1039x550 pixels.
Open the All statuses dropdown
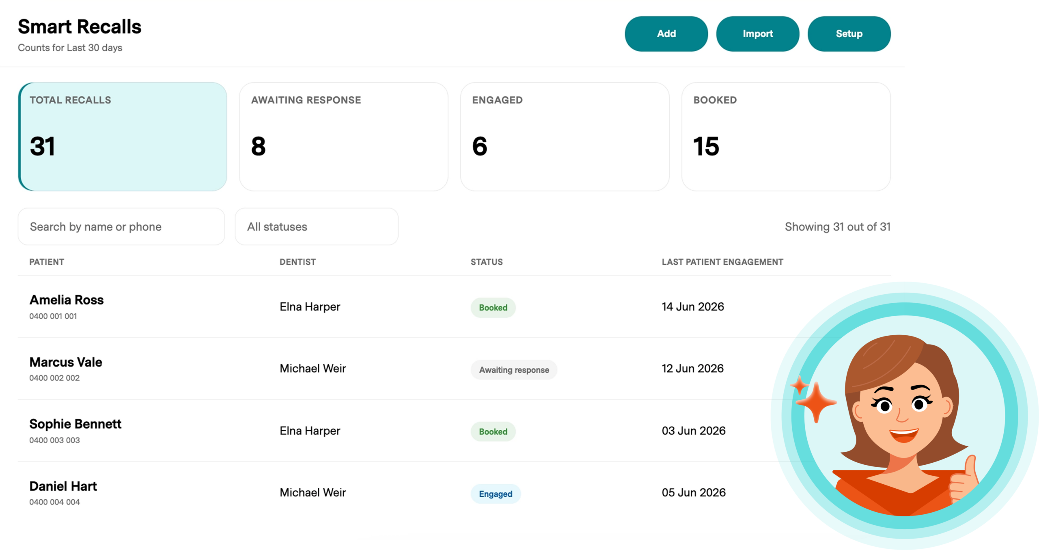(317, 226)
